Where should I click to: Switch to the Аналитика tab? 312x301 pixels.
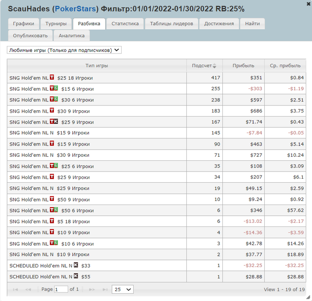[x=72, y=36]
